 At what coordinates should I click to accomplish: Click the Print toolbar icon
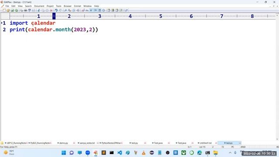25,10
